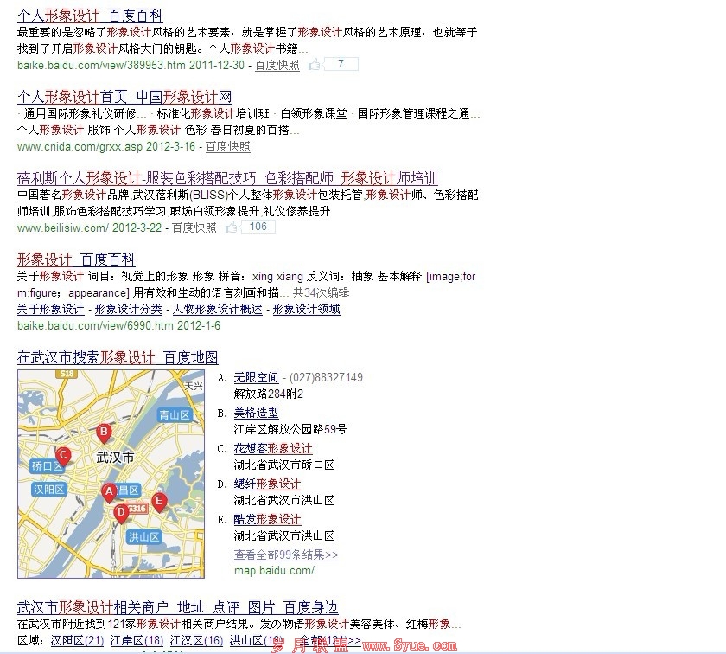
Task: Open 百度快照 for the baike.baidu.com/view/389953 result
Action: click(x=277, y=65)
